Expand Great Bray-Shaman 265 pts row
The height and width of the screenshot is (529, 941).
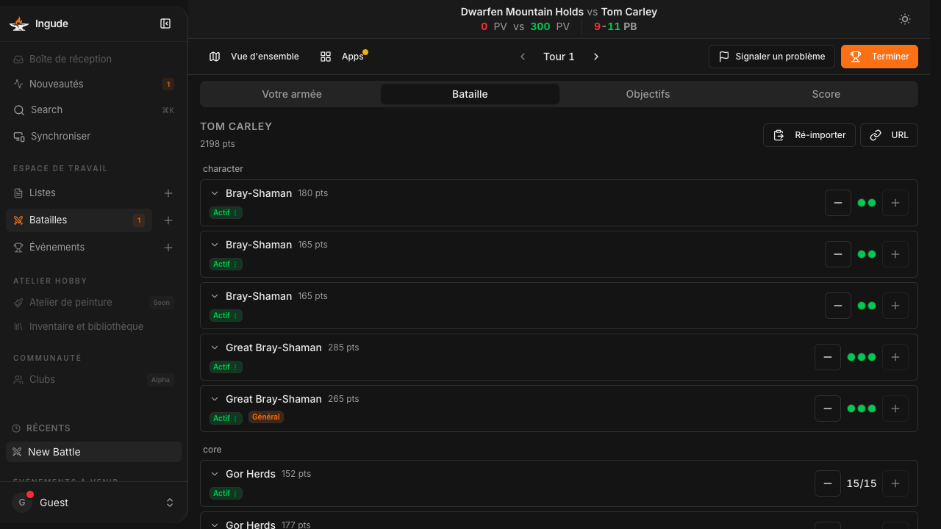tap(215, 399)
